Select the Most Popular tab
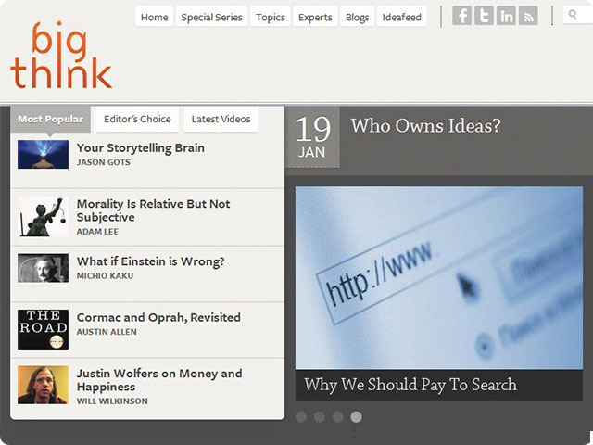The width and height of the screenshot is (593, 445). [x=50, y=120]
